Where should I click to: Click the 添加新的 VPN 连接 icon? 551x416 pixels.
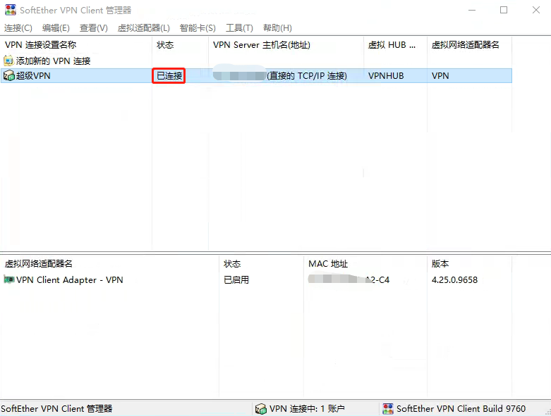8,61
